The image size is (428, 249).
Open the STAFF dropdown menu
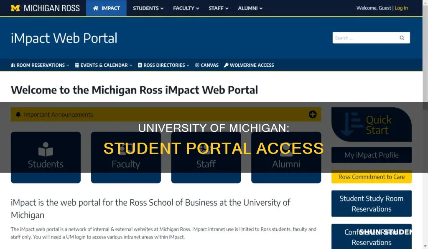218,8
